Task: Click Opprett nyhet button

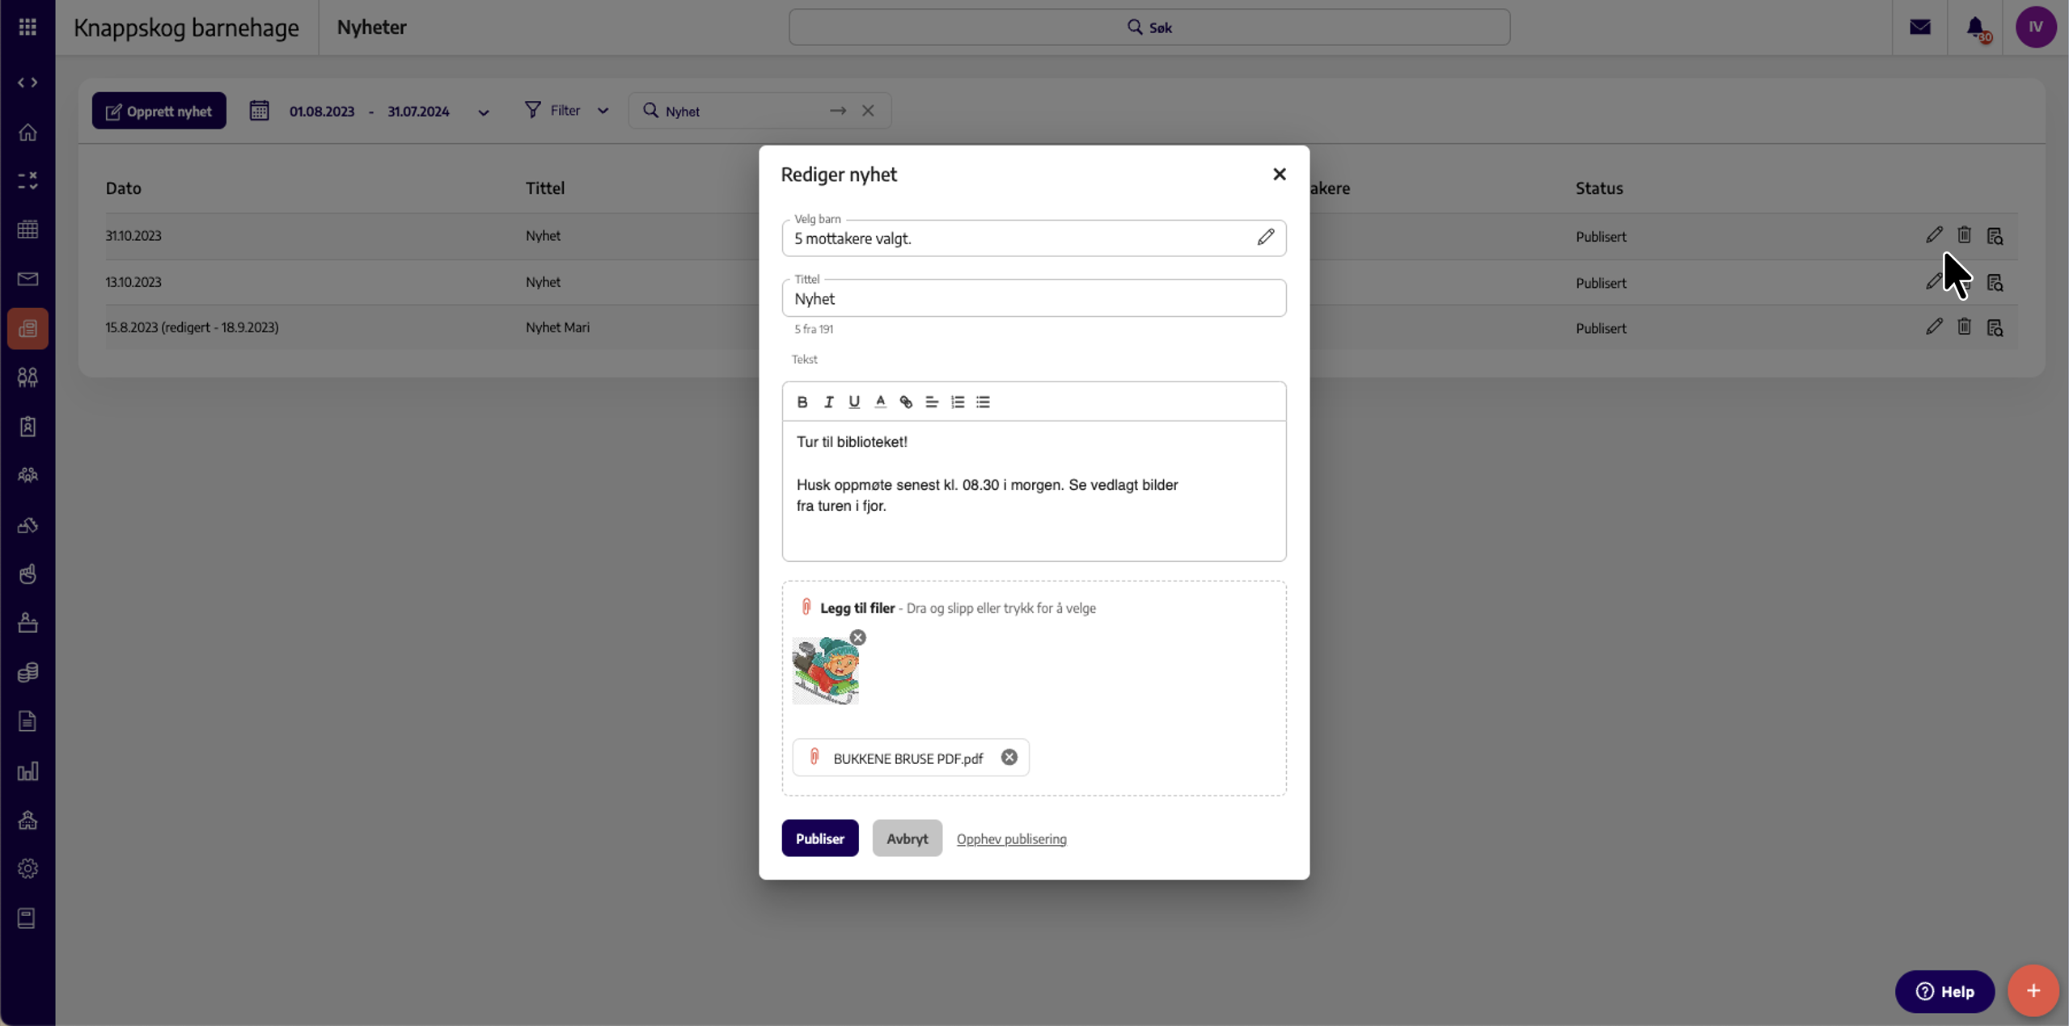Action: point(159,111)
